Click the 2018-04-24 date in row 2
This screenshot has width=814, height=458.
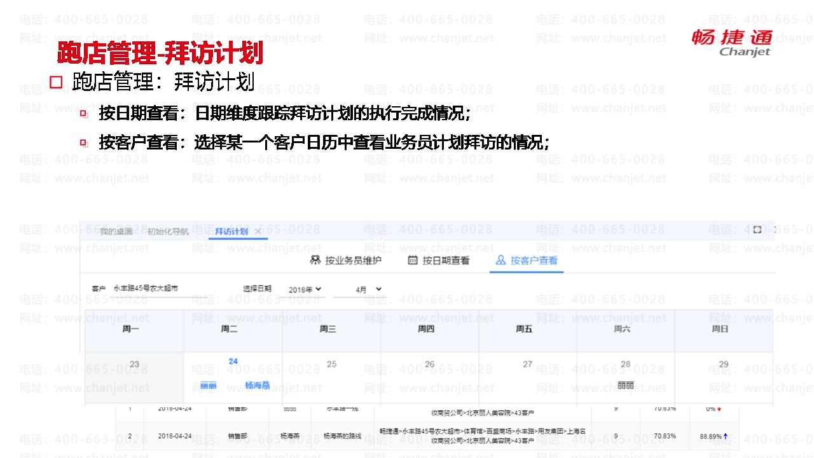pos(175,436)
